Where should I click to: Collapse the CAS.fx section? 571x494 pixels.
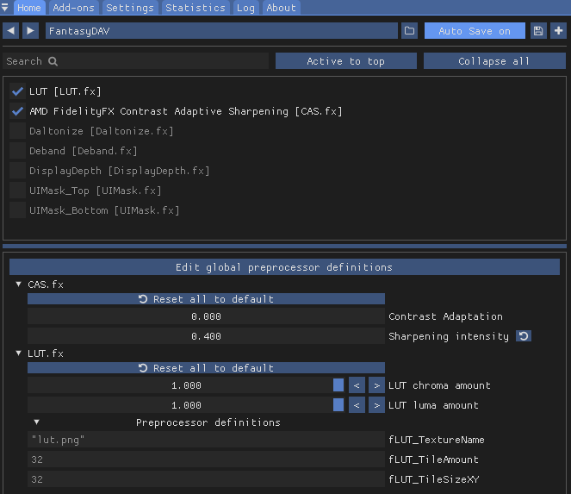19,285
